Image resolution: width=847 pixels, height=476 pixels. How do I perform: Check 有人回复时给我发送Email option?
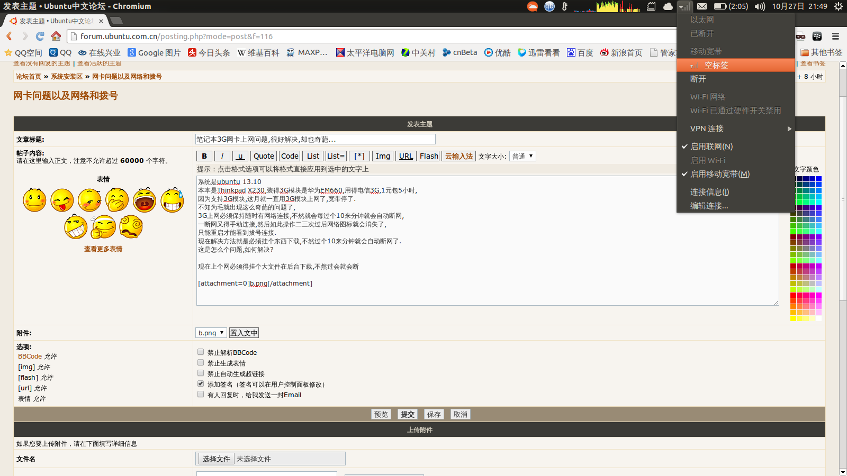tap(201, 394)
